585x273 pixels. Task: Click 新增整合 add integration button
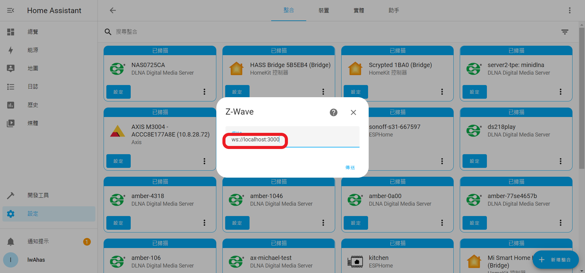[x=555, y=260]
